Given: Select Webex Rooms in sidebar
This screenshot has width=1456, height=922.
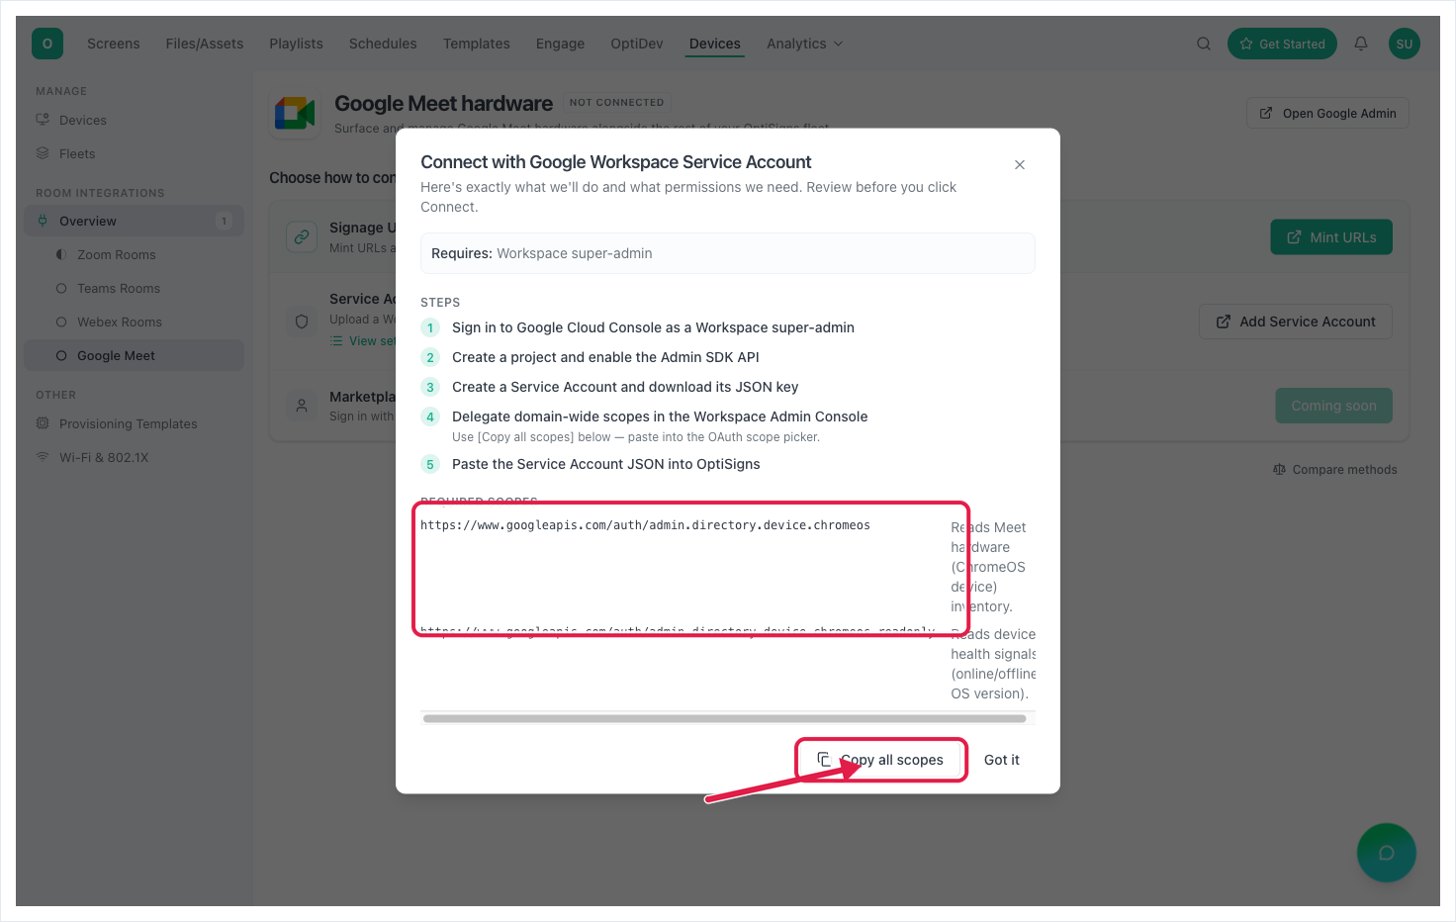Looking at the screenshot, I should pyautogui.click(x=134, y=322).
